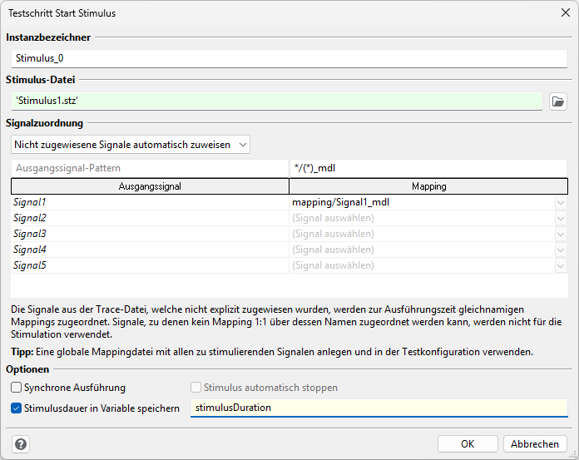Click the Ausgangssignal-Pattern label cell
The width and height of the screenshot is (579, 460).
pos(150,168)
